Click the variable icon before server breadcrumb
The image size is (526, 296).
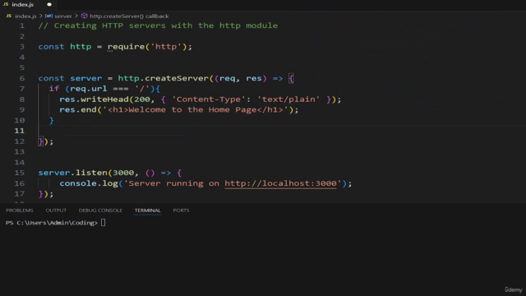coord(49,16)
